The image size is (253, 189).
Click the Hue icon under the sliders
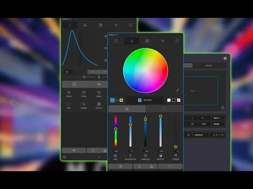(x=115, y=155)
